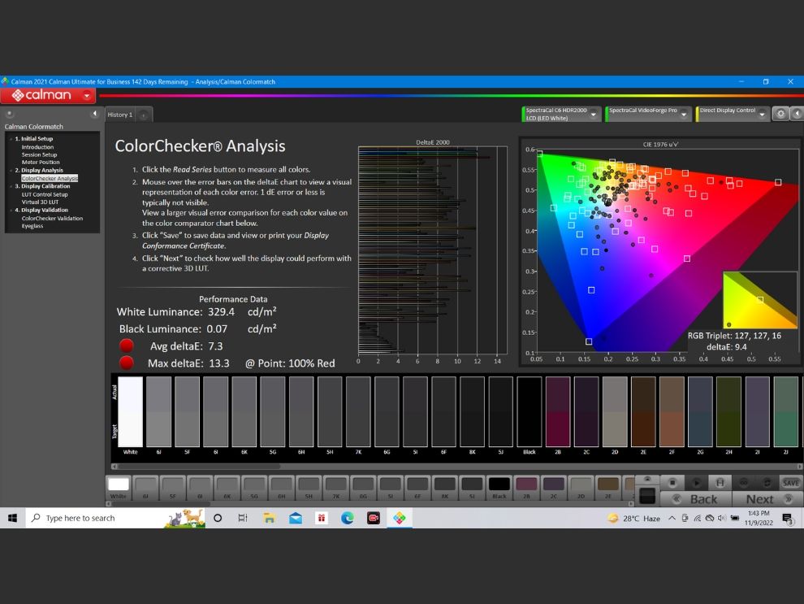Viewport: 804px width, 604px height.
Task: Click the comparator scrollbar right arrow
Action: pyautogui.click(x=800, y=467)
